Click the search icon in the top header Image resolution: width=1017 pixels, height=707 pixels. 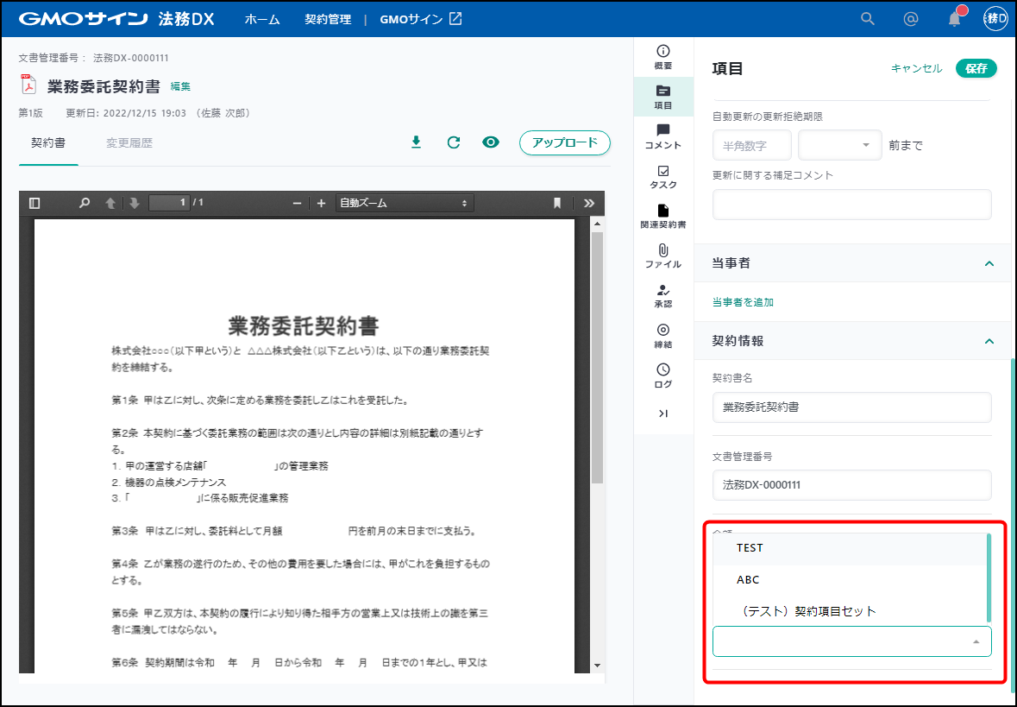868,19
